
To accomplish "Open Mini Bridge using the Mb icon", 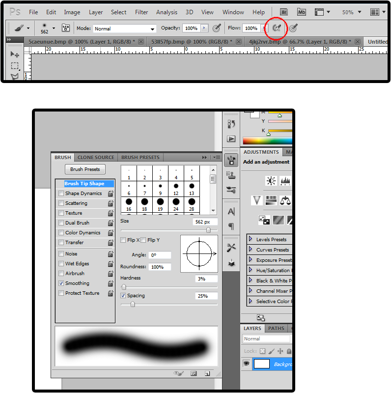I will 302,12.
